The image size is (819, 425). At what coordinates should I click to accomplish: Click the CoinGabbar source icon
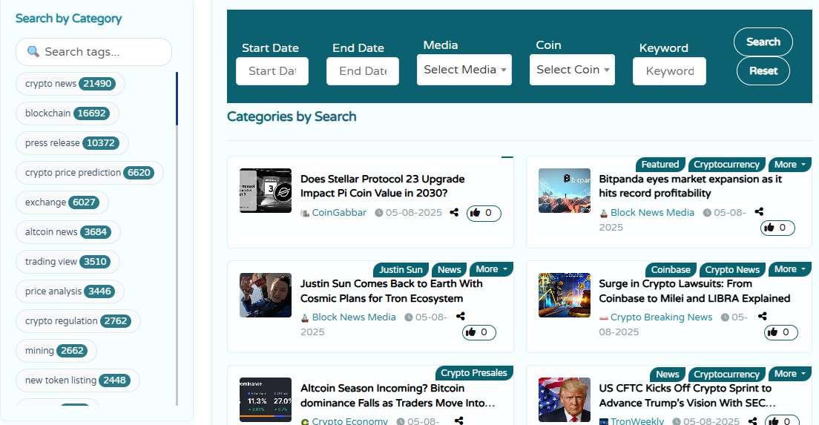pyautogui.click(x=304, y=213)
